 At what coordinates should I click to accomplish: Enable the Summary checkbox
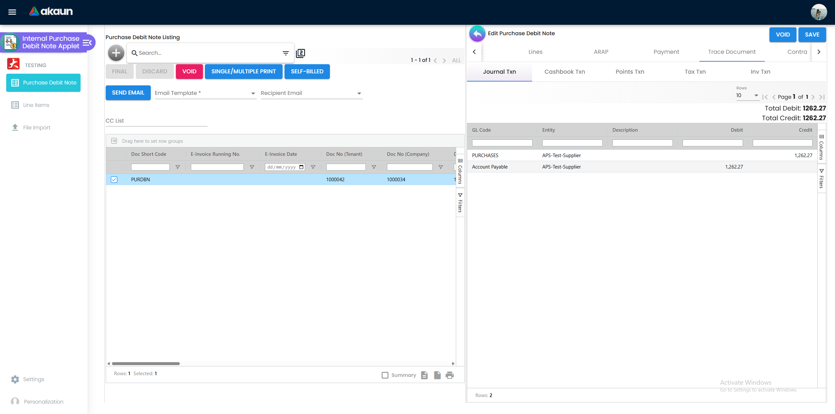tap(385, 375)
